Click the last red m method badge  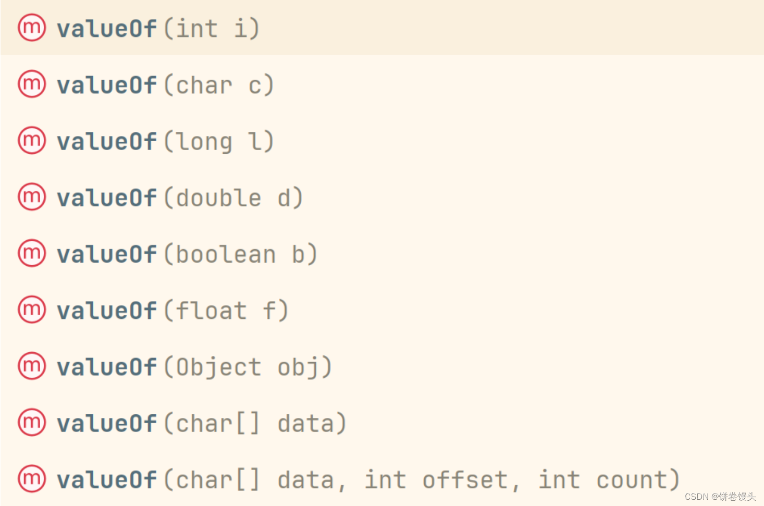(31, 479)
